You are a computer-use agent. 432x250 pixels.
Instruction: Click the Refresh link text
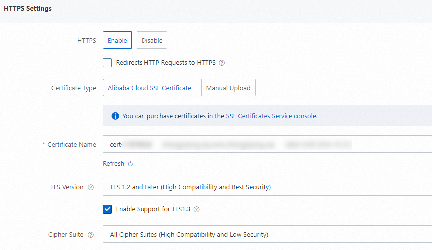(x=113, y=164)
